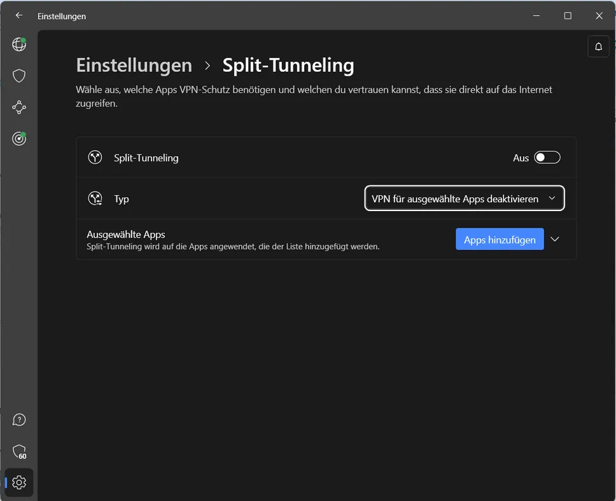Open the help question bubble icon
616x501 pixels.
pyautogui.click(x=19, y=420)
